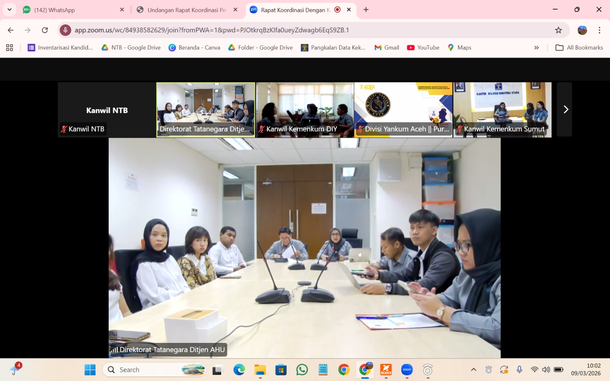610x381 pixels.
Task: Expand the hidden bookmarks overflow chevron
Action: [x=536, y=48]
